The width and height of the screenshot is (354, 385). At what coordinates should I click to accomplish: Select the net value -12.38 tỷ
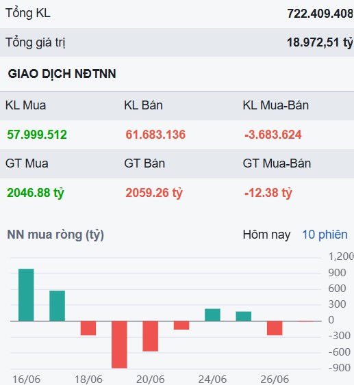click(x=268, y=193)
